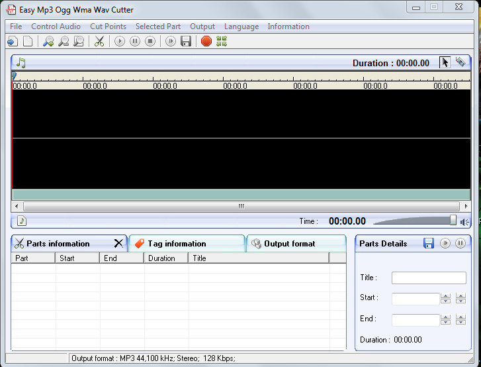Switch to the Output format tab

click(x=296, y=244)
